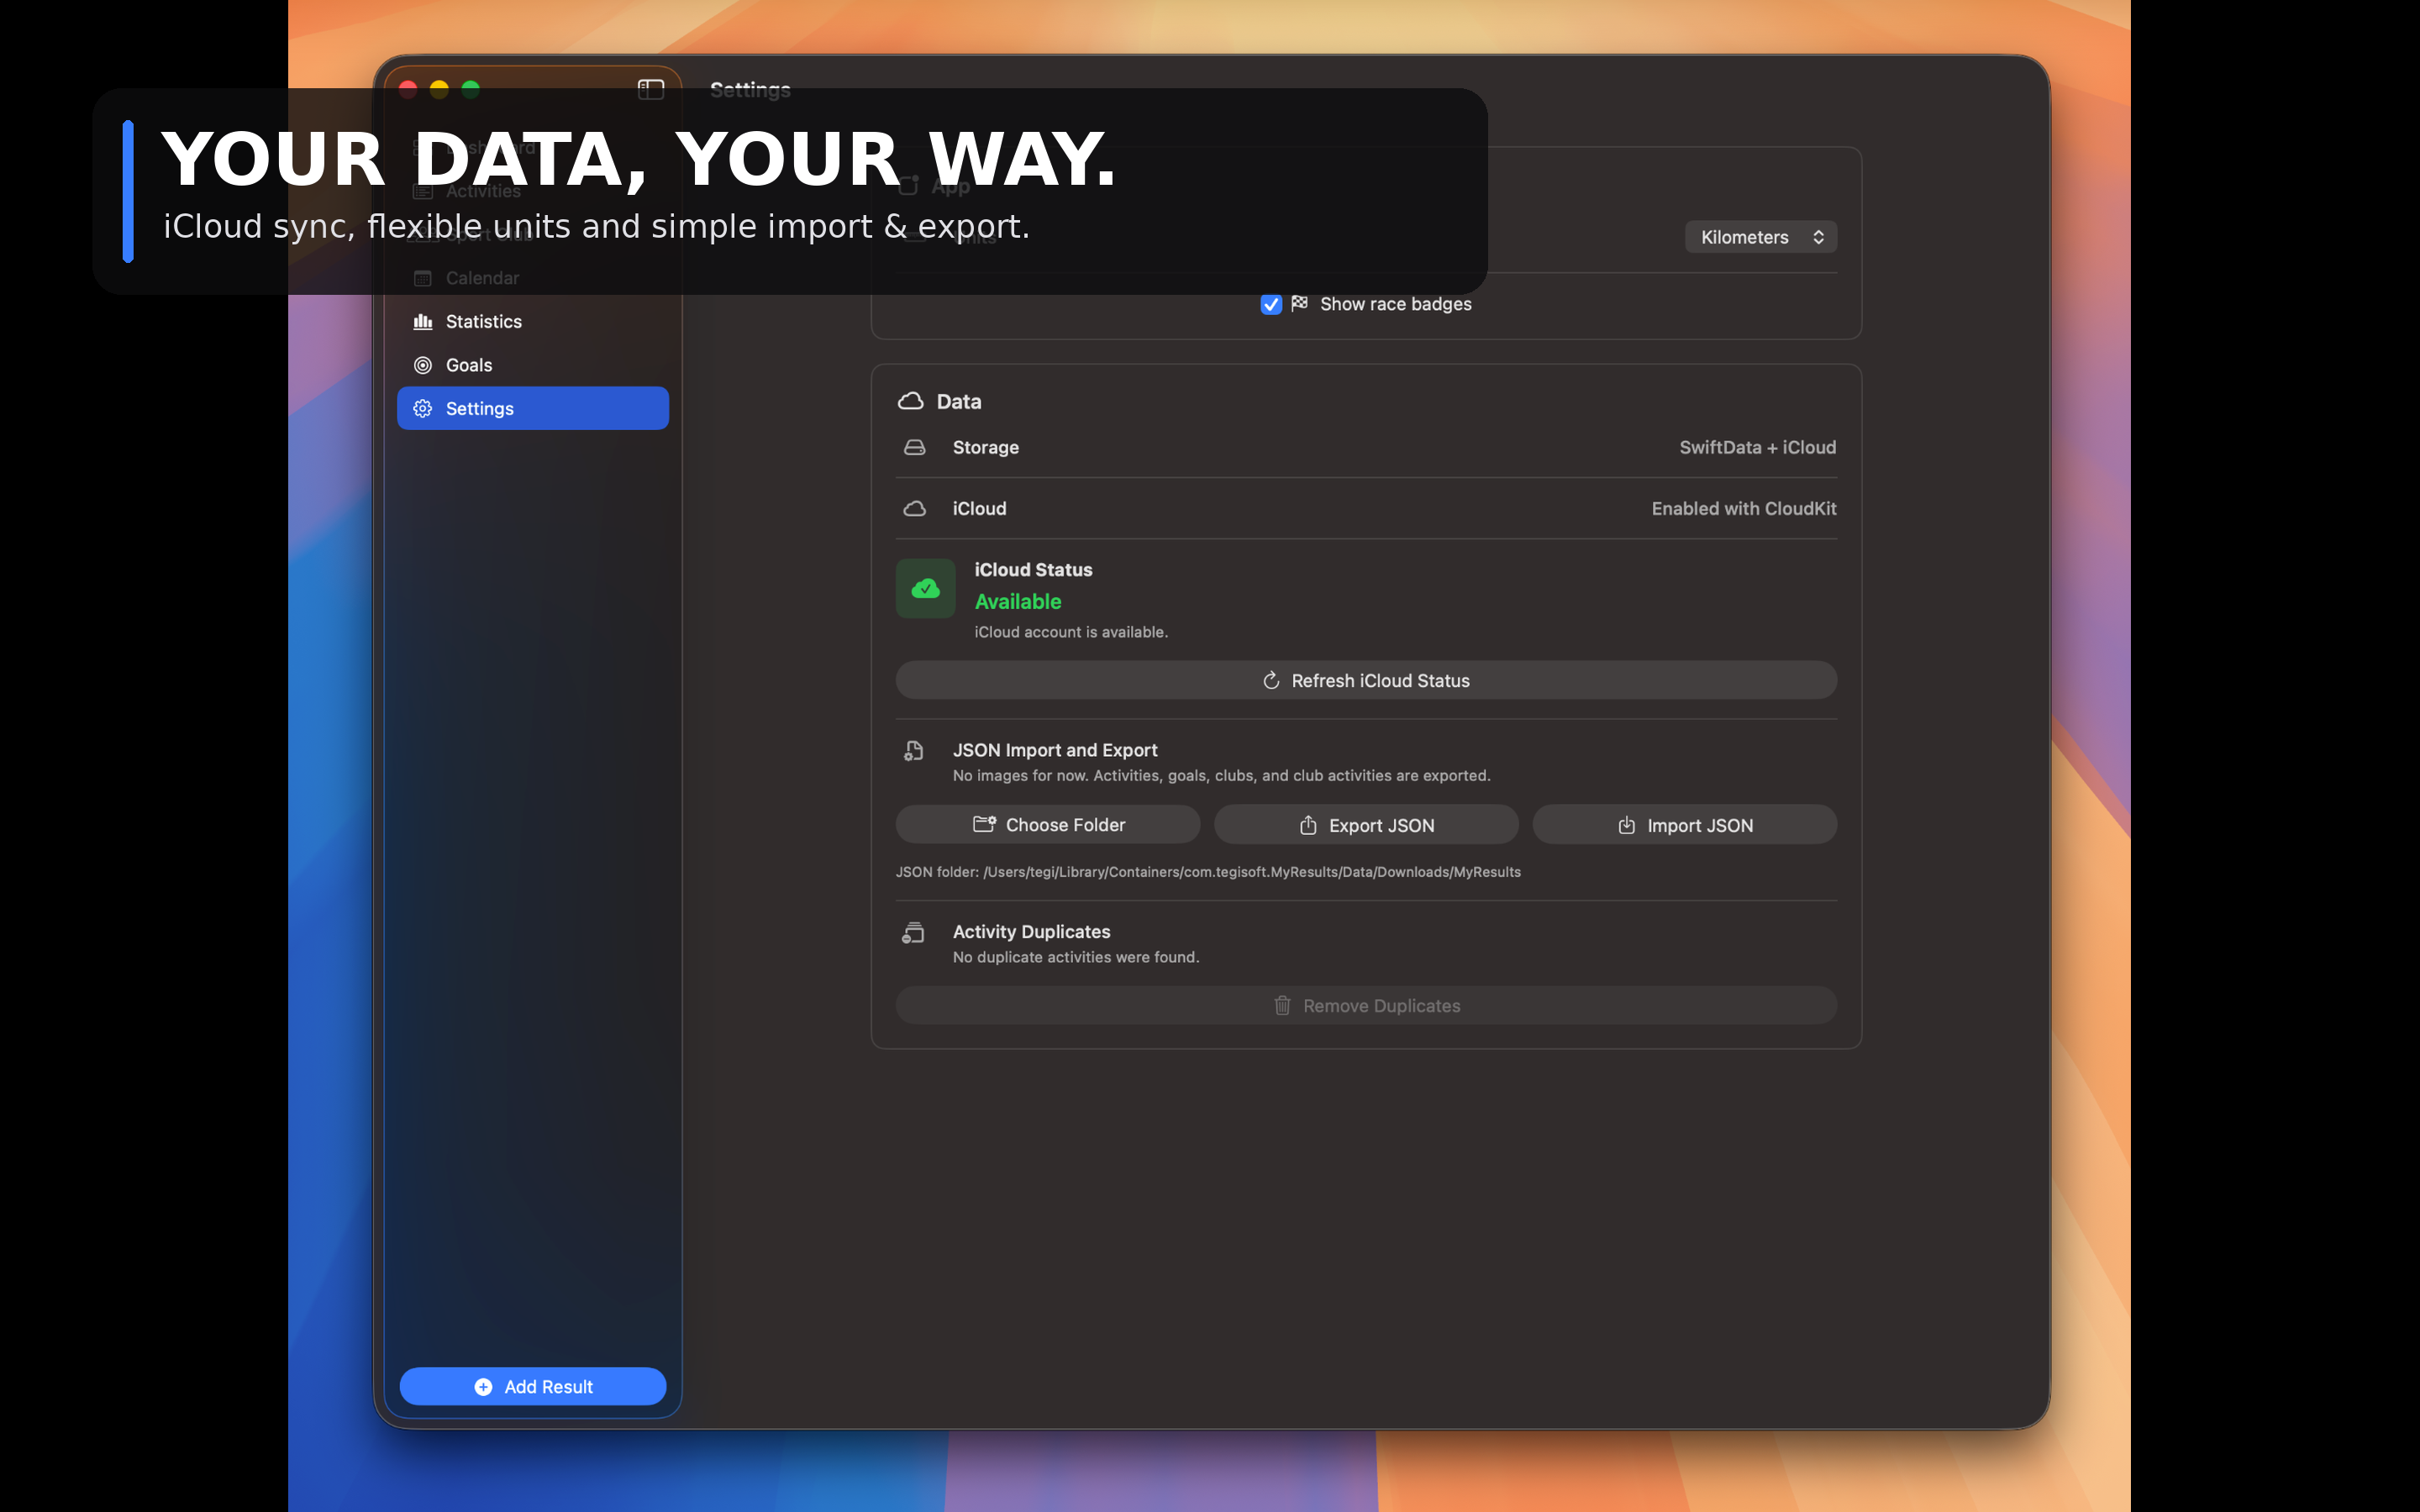Toggle the sidebar with the panel icon
This screenshot has width=2420, height=1512.
[651, 89]
